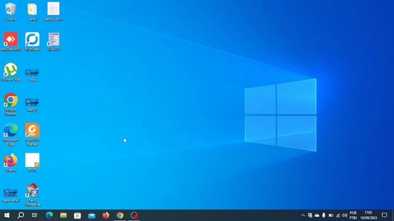Screen dimensions: 394x221
Task: Launch the RustDesk shortcut
Action: (32, 42)
